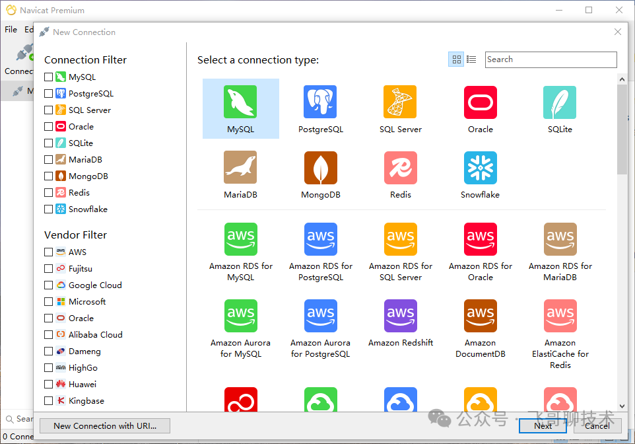The image size is (635, 444).
Task: Click the Cancel button
Action: [597, 425]
